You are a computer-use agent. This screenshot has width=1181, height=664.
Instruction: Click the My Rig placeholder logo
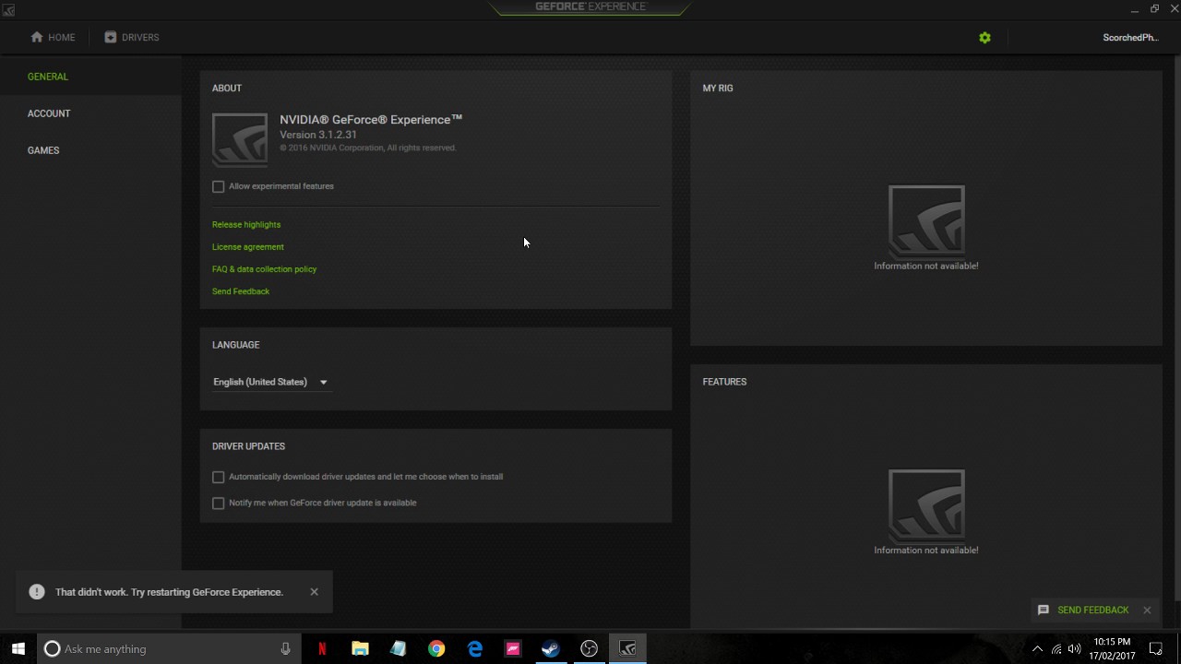pyautogui.click(x=926, y=220)
